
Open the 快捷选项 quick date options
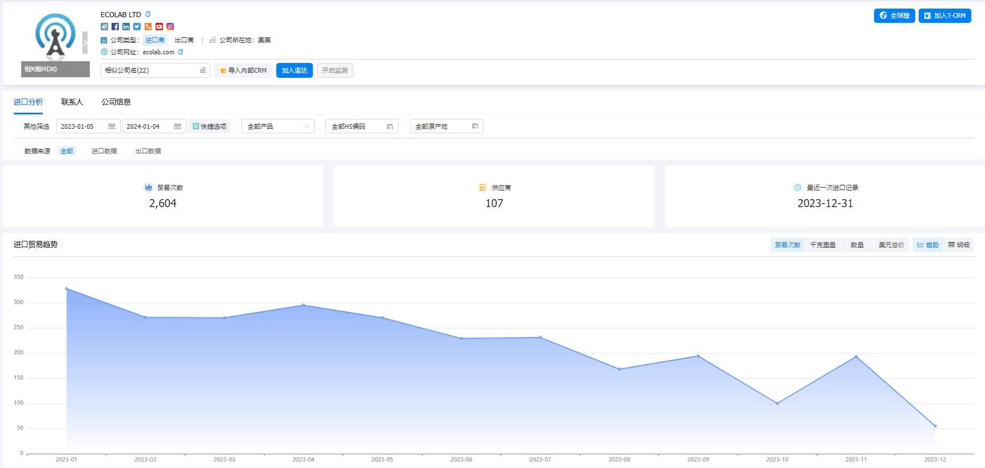pos(209,126)
